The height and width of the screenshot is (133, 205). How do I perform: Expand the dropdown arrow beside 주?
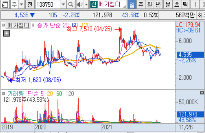[x=21, y=4]
